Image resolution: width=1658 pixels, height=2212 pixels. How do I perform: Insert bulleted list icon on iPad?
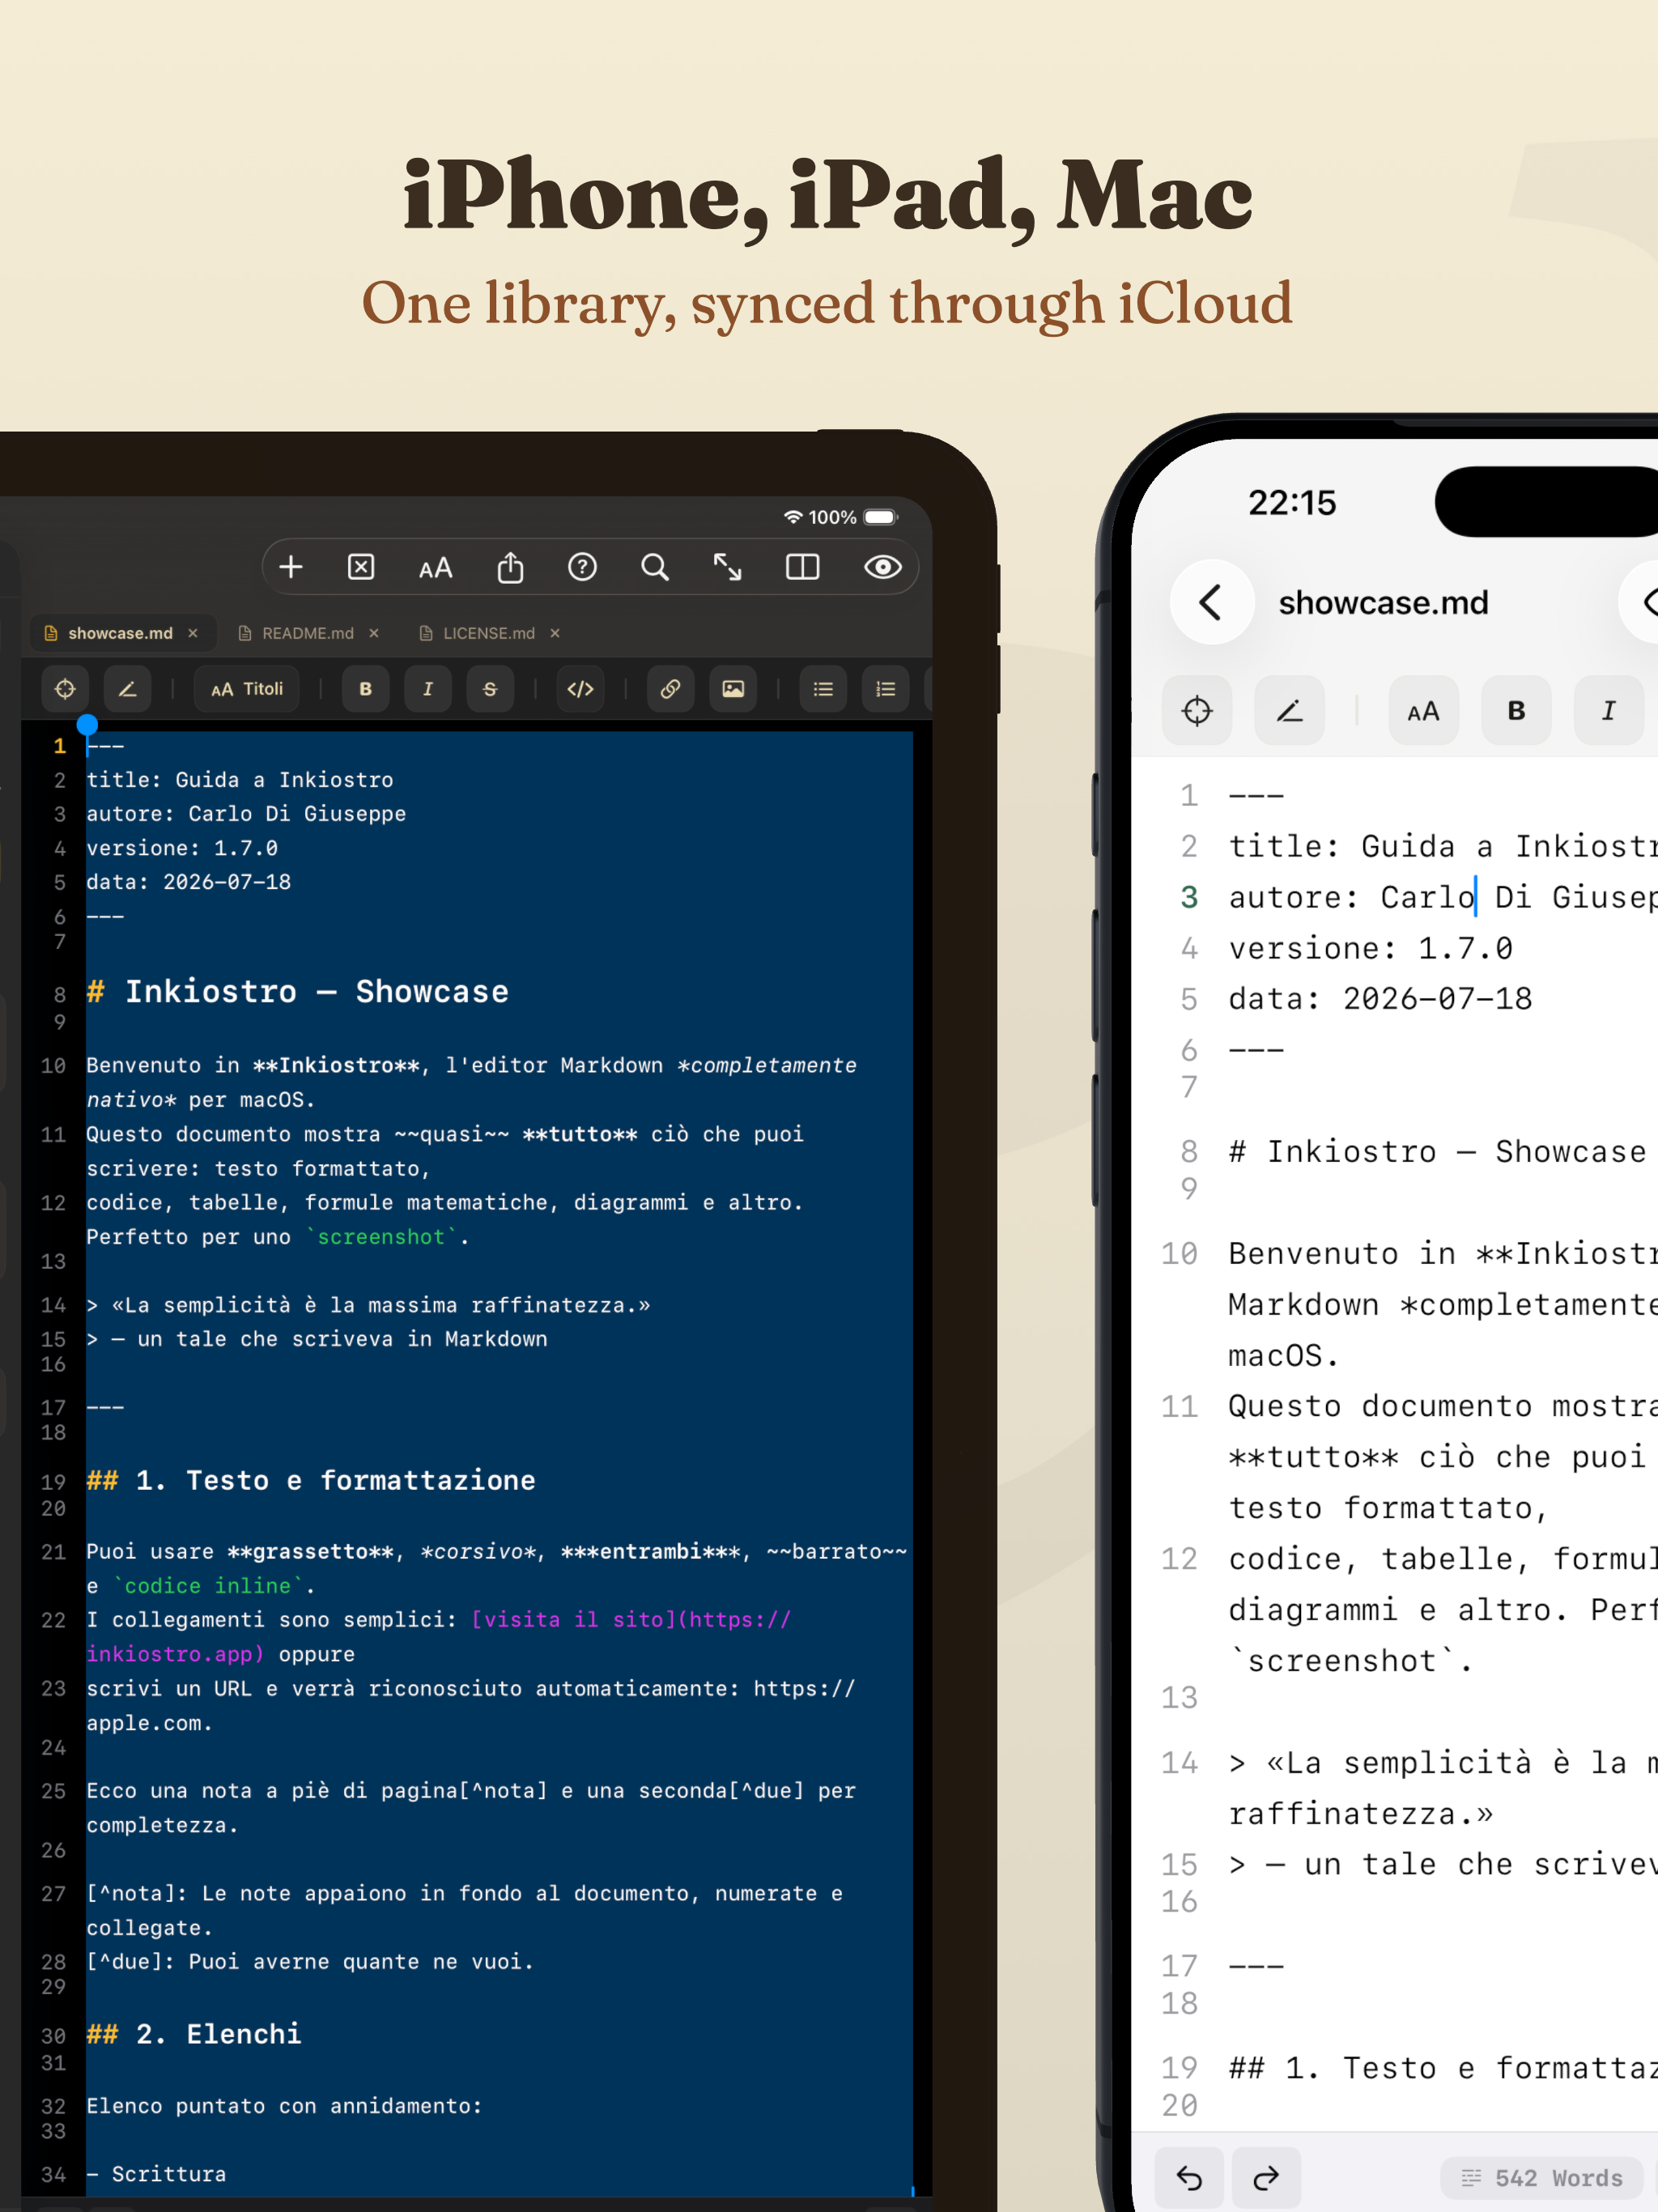[x=823, y=689]
